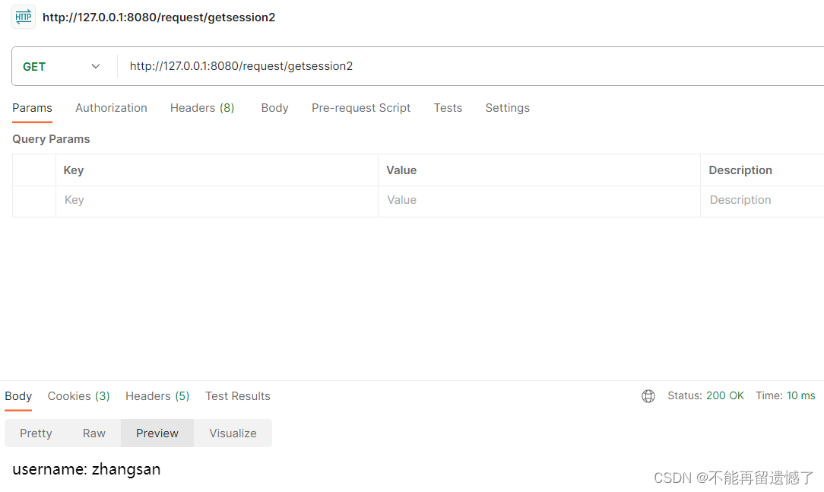Switch the response view to Visualize

click(233, 433)
